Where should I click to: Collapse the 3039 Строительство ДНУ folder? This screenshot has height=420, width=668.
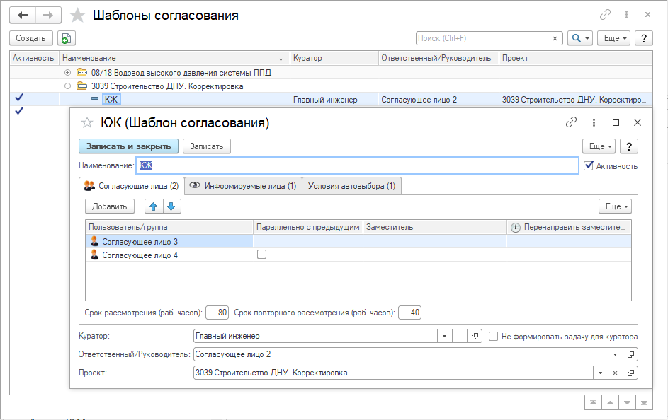(x=67, y=86)
